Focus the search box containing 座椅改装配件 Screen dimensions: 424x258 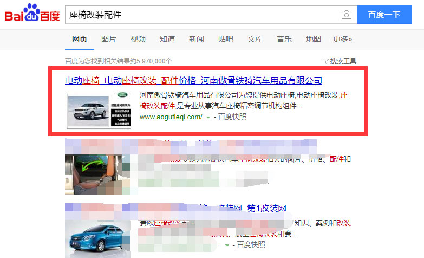point(200,15)
